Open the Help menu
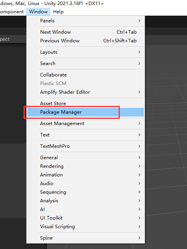Image resolution: width=187 pixels, height=249 pixels. click(x=58, y=12)
